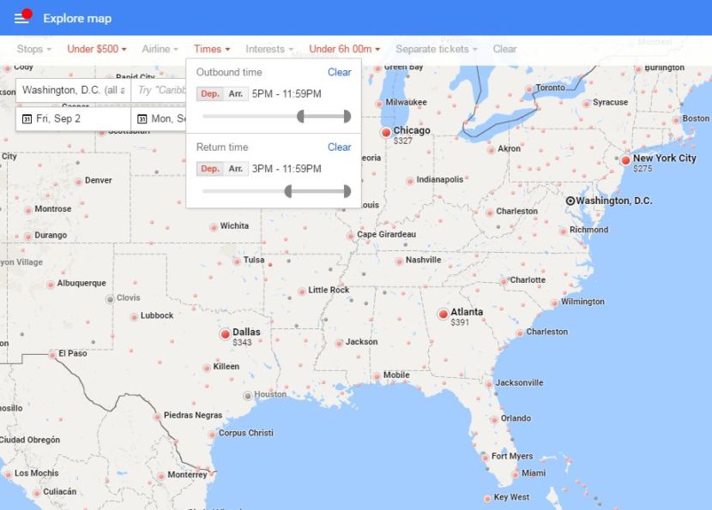Switch Outbound time to Arr.
This screenshot has height=510, width=712.
[236, 94]
